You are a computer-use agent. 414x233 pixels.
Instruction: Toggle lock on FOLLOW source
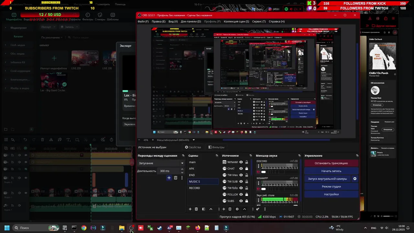pyautogui.click(x=246, y=194)
